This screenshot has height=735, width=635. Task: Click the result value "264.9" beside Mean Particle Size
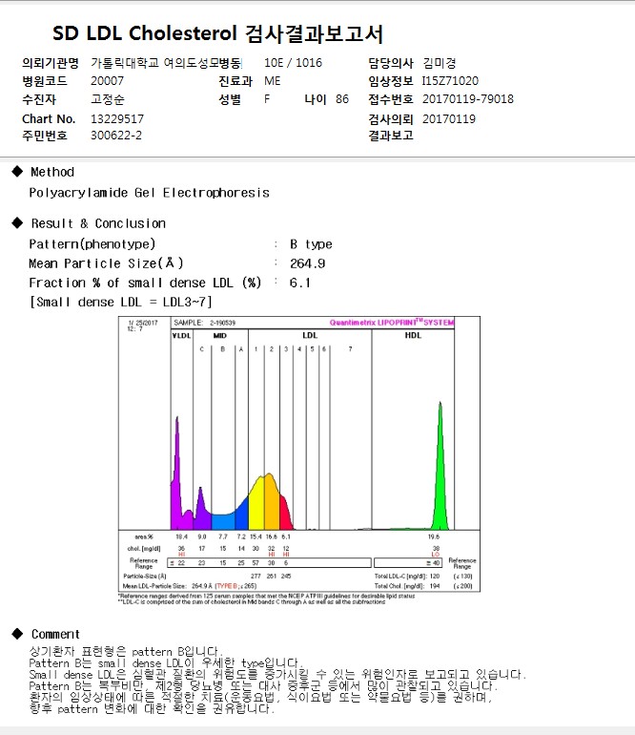(x=308, y=263)
